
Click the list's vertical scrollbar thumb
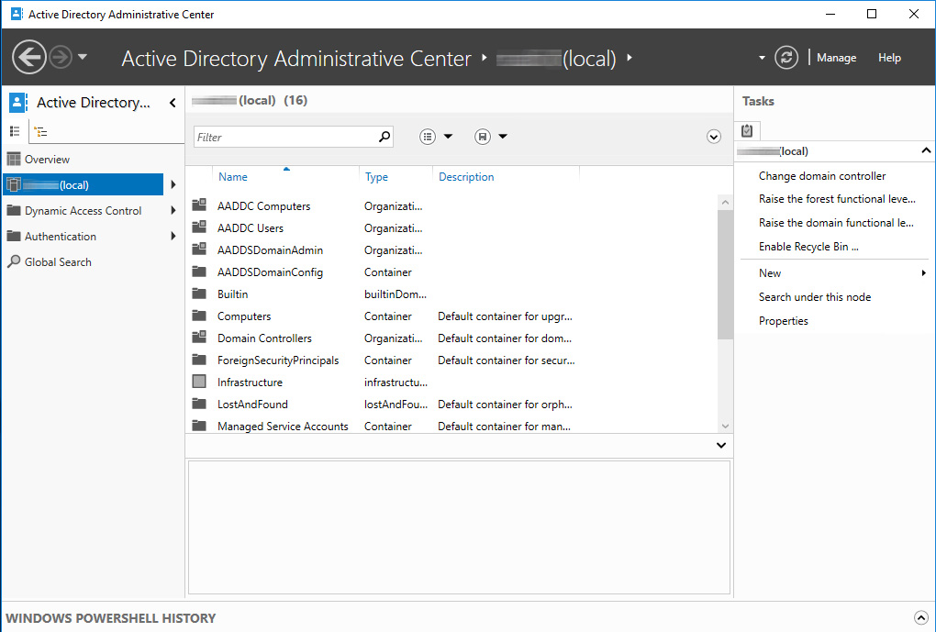(725, 275)
